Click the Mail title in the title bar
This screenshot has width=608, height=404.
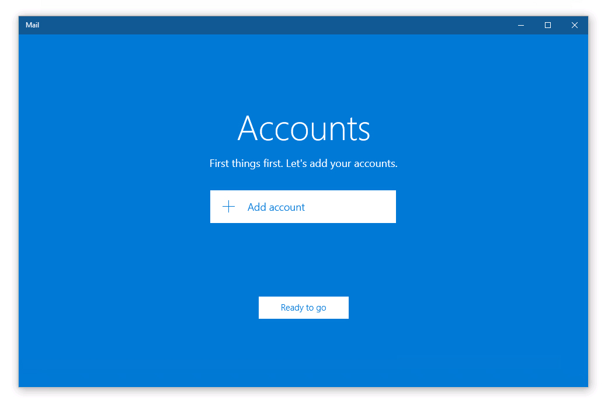pos(33,25)
